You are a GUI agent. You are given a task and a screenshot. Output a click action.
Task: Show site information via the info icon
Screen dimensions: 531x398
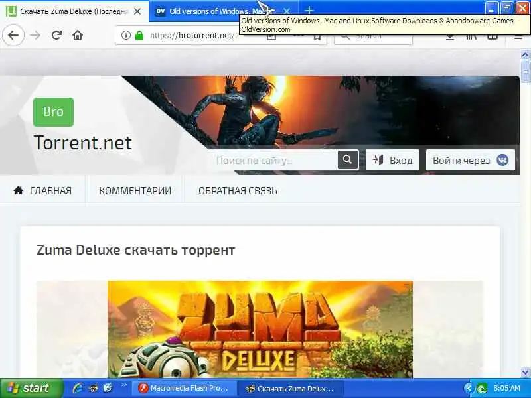pyautogui.click(x=125, y=35)
